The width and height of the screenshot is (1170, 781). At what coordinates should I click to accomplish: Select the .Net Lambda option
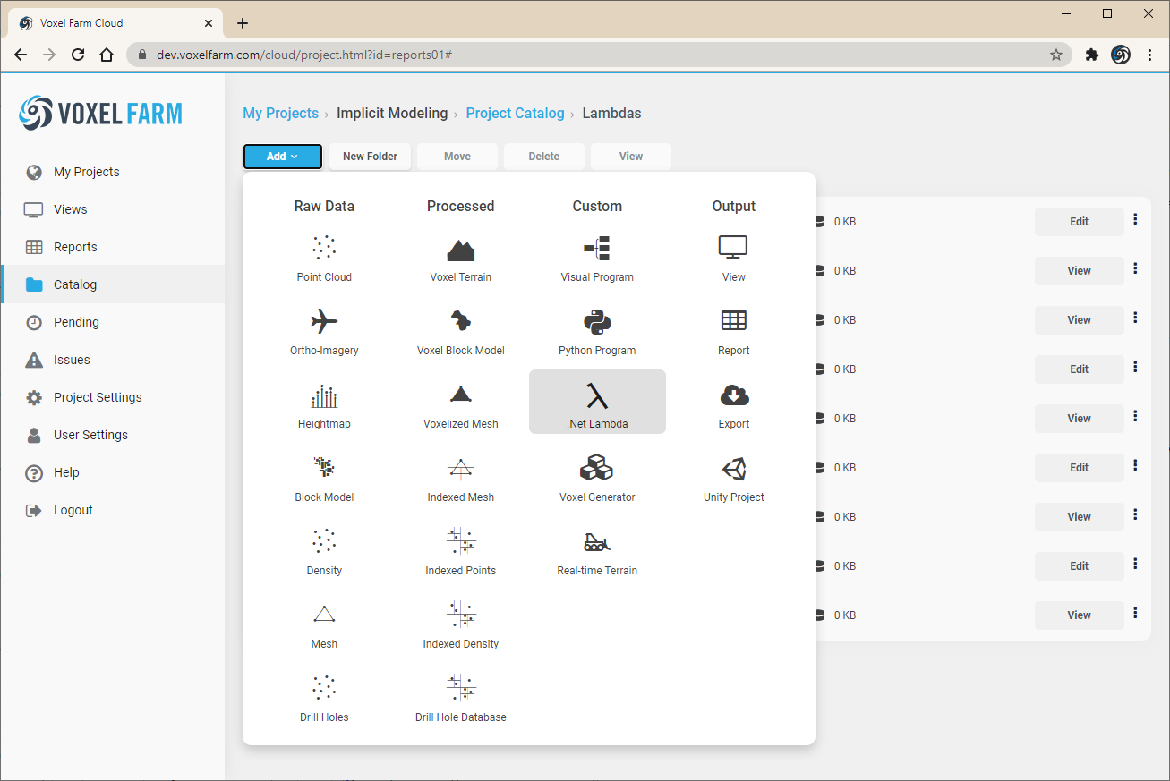click(x=597, y=402)
